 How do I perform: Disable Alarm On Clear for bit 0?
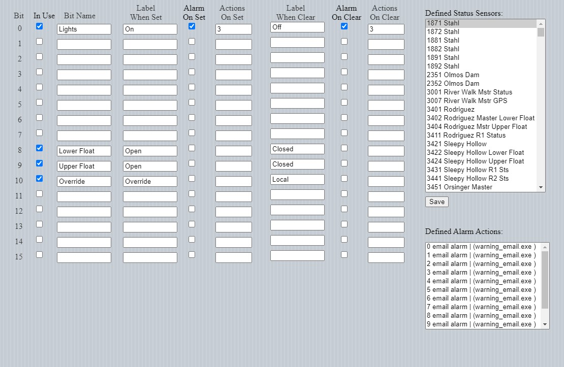tap(344, 26)
